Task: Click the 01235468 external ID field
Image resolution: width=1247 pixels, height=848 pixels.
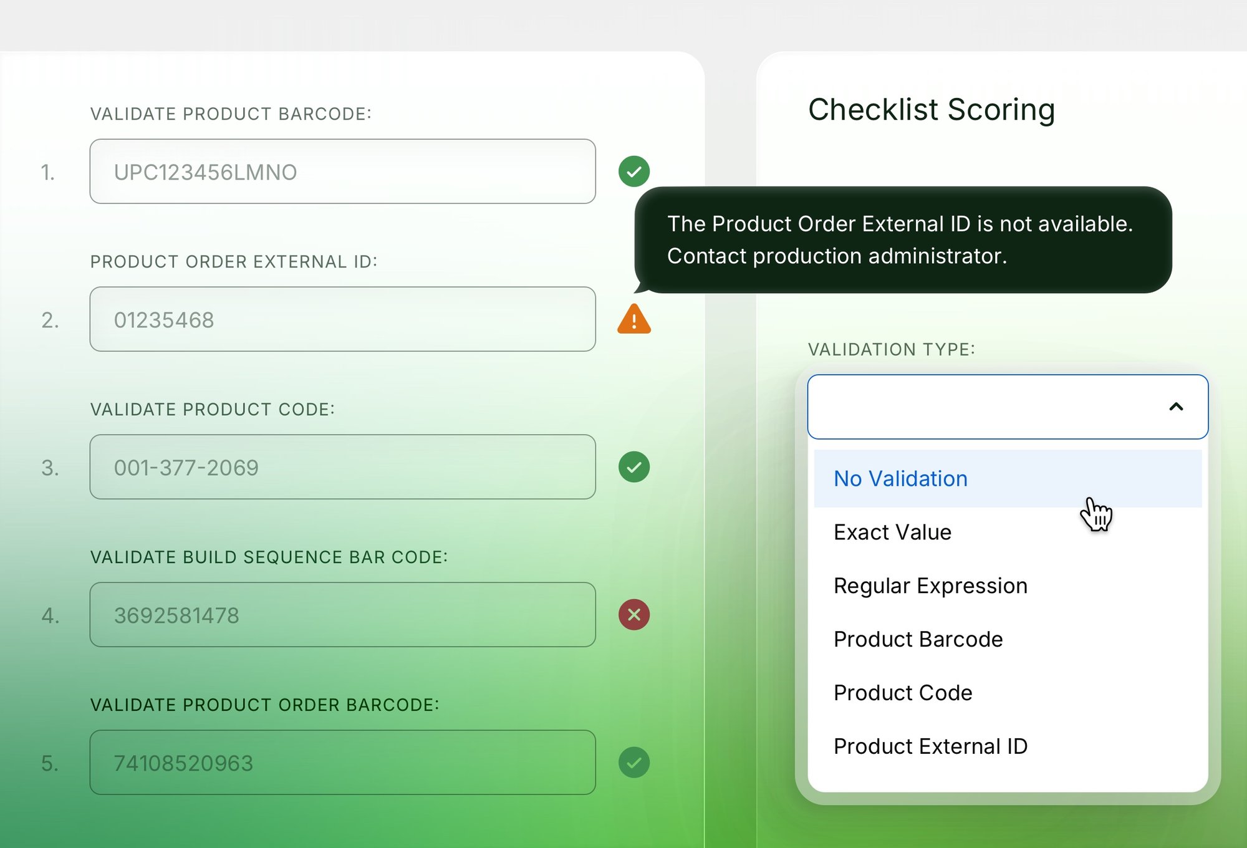Action: click(x=342, y=319)
